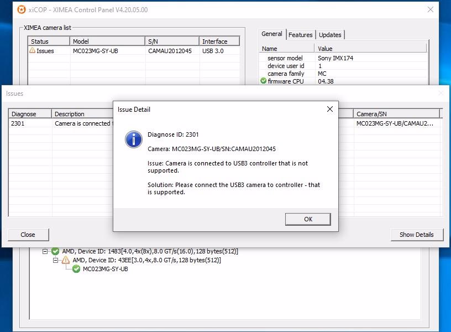Viewport: 451px width, 332px height.
Task: Open the Updates tab
Action: (x=330, y=35)
